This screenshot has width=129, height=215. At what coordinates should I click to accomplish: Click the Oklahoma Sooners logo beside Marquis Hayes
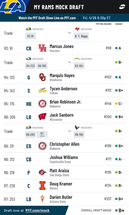[42, 77]
